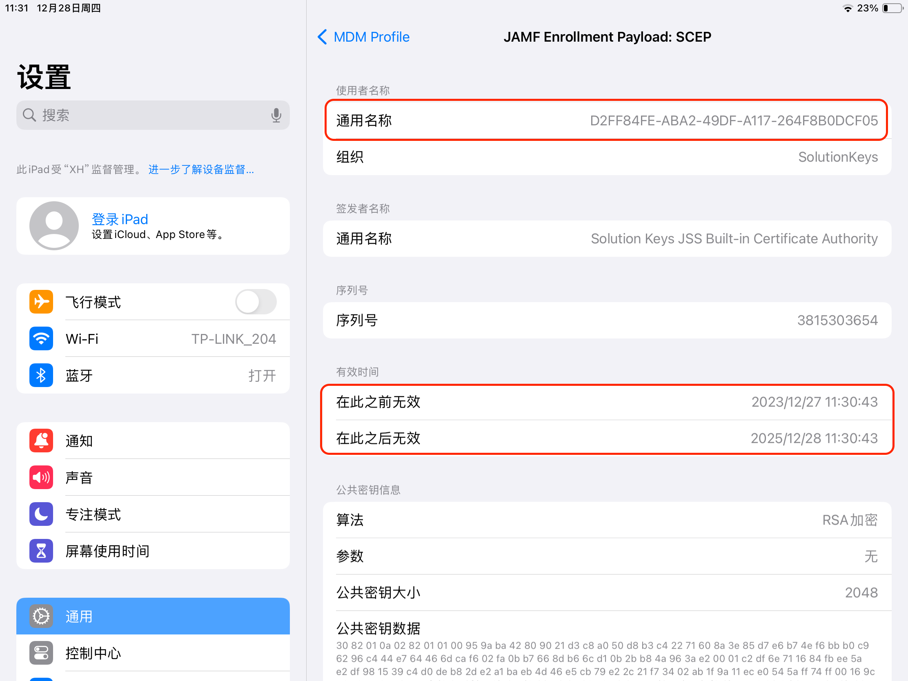Tap the 设置 settings heading
The height and width of the screenshot is (681, 908).
point(44,77)
